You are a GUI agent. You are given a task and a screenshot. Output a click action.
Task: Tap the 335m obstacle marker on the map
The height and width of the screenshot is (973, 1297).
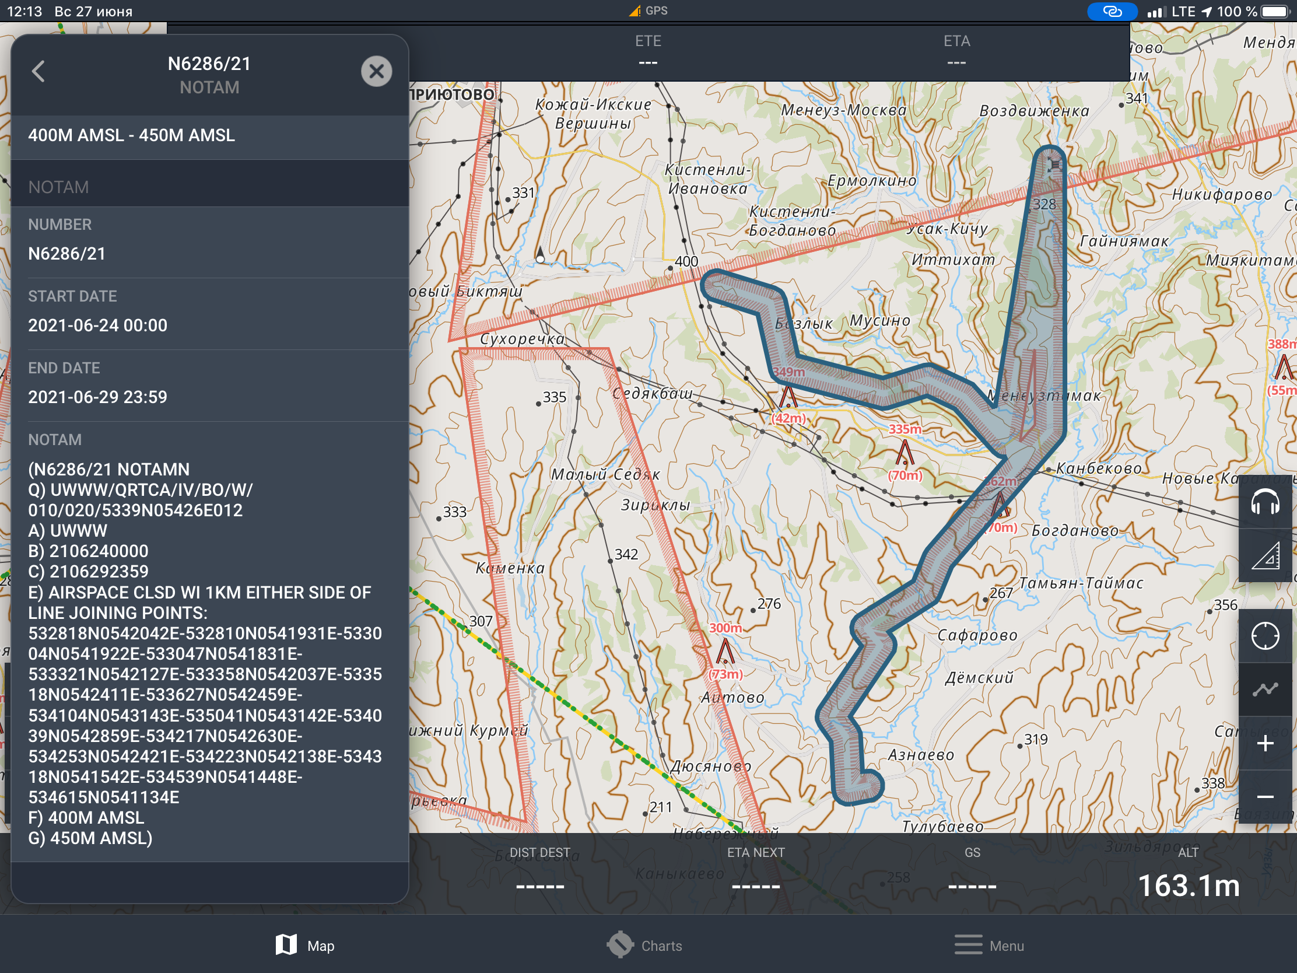coord(905,453)
